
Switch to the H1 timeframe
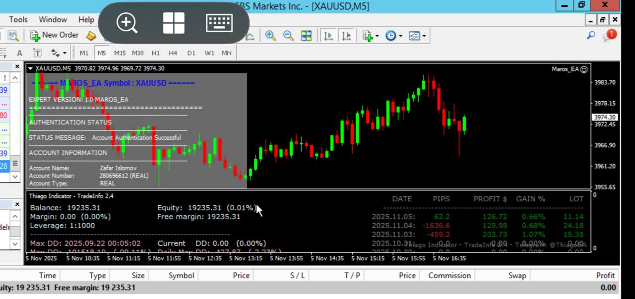pyautogui.click(x=156, y=53)
